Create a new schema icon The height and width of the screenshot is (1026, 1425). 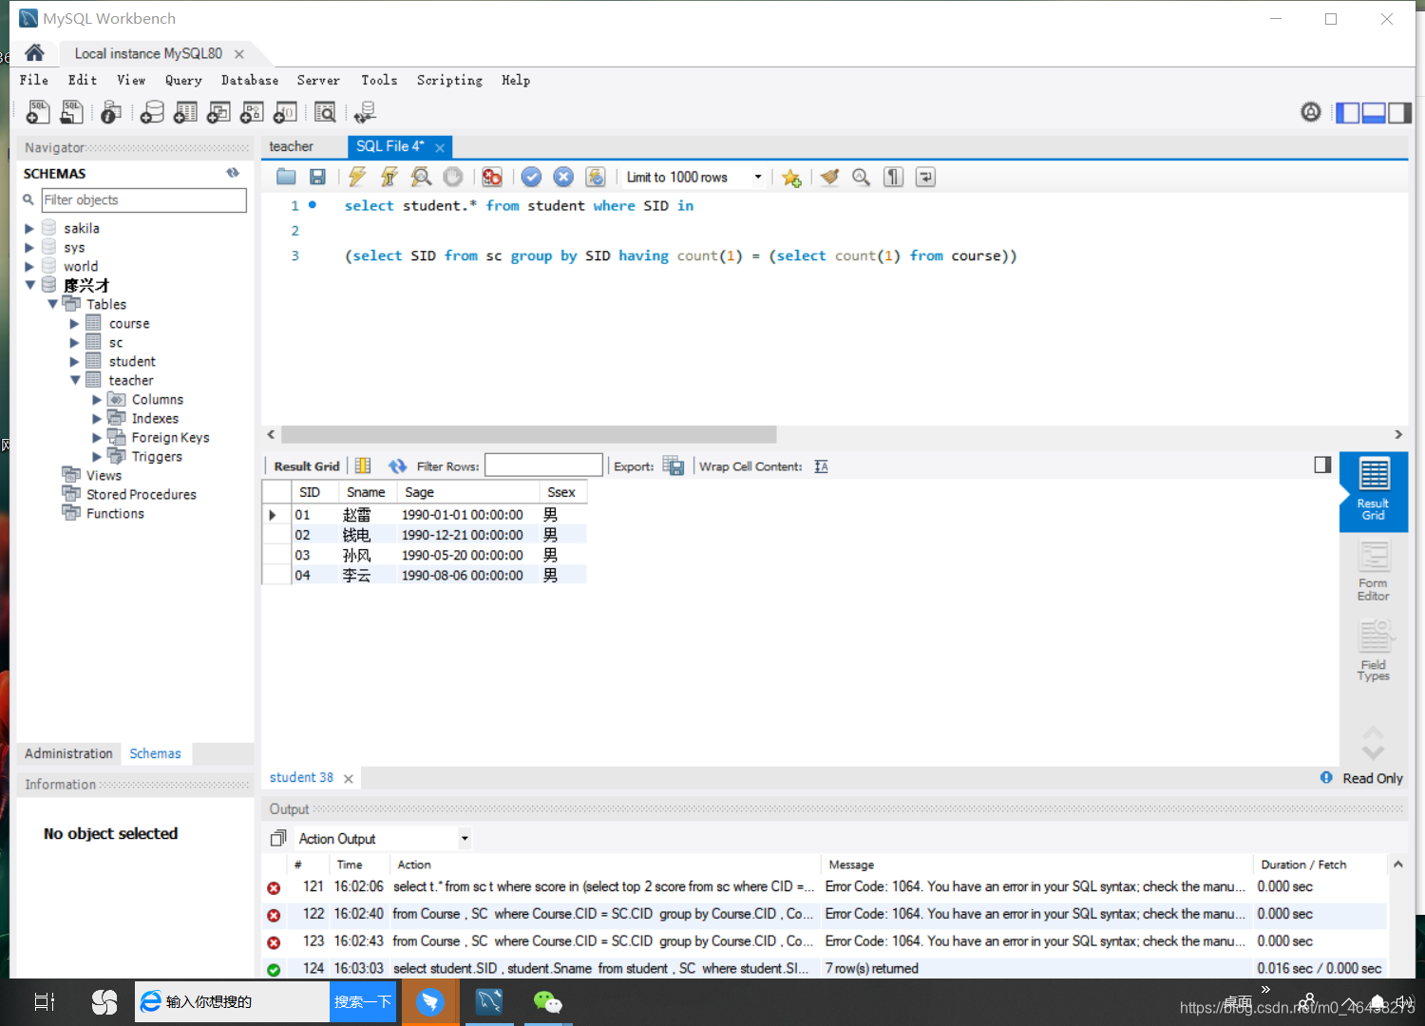152,112
